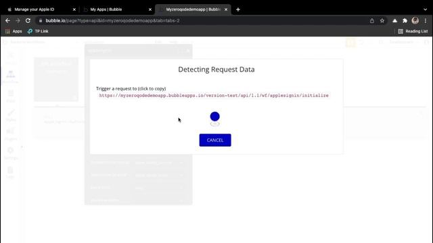
Task: Open a new browser tab
Action: point(238,9)
